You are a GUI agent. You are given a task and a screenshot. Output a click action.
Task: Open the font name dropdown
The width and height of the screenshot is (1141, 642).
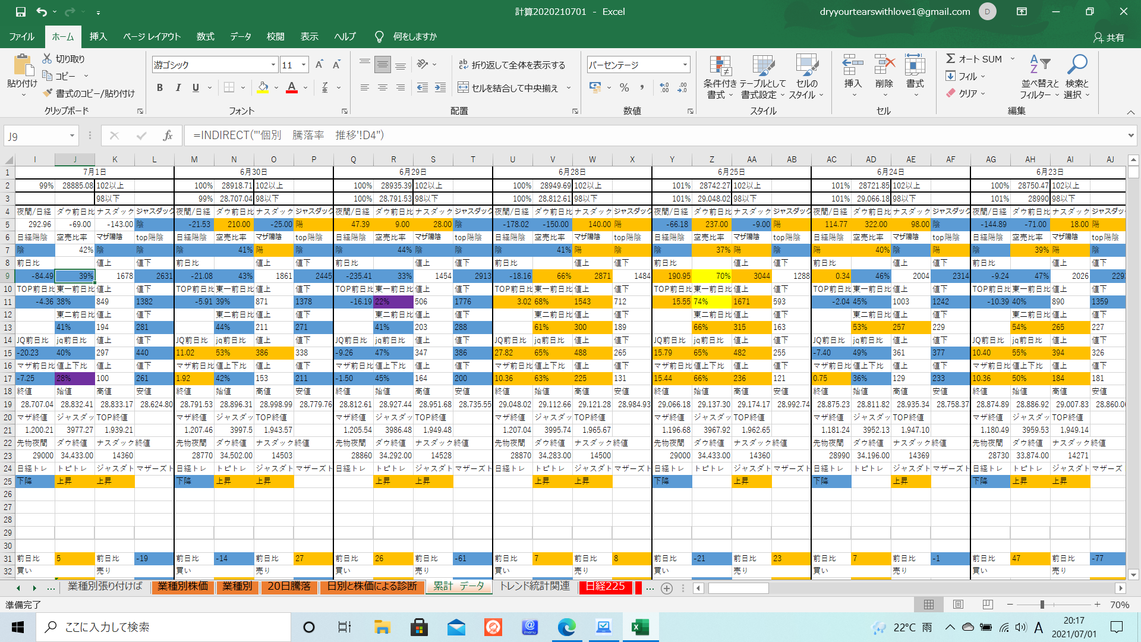[x=273, y=65]
